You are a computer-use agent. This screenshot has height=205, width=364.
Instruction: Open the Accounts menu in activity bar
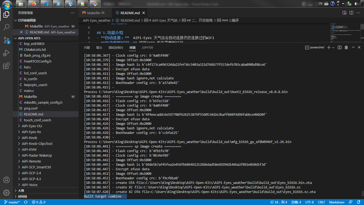pos(6,180)
